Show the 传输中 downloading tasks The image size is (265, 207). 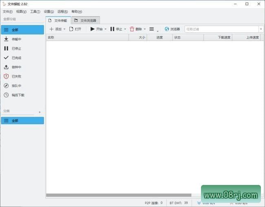point(22,39)
